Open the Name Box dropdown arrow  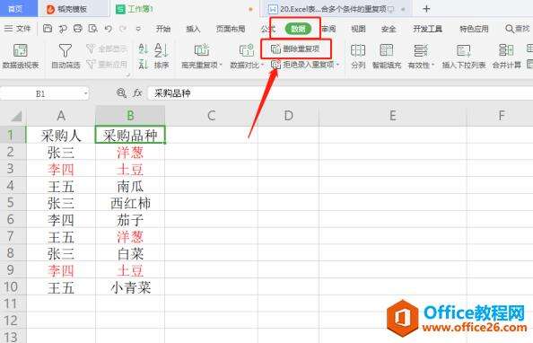click(x=85, y=92)
